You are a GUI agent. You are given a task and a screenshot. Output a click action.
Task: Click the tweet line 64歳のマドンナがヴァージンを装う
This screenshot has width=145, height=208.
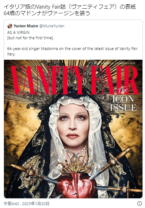pyautogui.click(x=47, y=13)
